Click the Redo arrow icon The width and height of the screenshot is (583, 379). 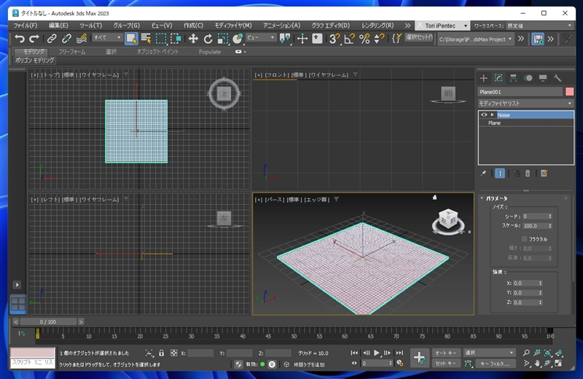coord(34,39)
